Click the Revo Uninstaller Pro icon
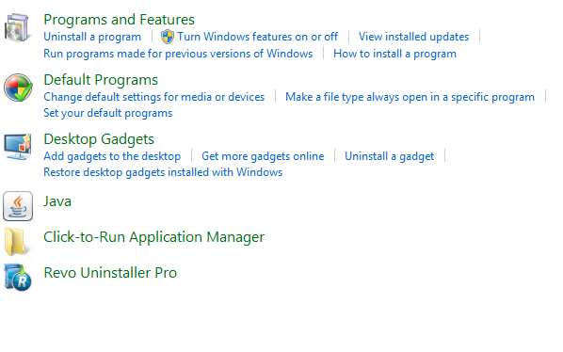 [x=18, y=277]
